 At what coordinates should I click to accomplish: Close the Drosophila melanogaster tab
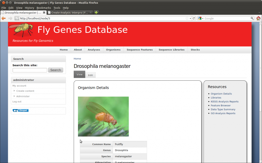point(44,12)
